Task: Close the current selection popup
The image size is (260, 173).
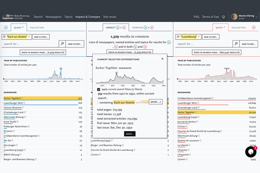Action: (x=162, y=59)
